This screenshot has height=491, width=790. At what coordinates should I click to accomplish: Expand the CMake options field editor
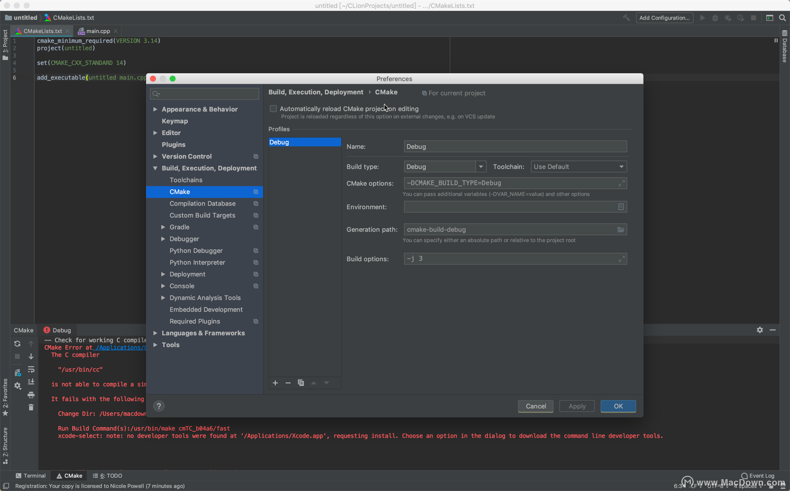(621, 183)
